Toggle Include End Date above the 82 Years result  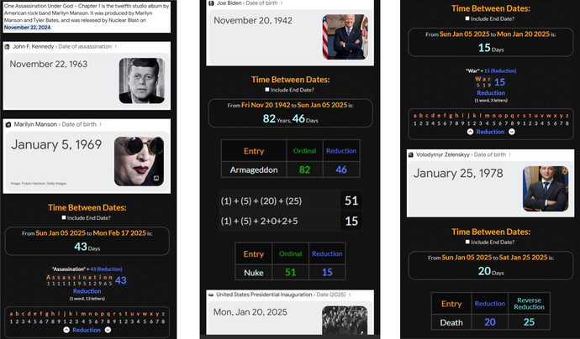point(267,90)
